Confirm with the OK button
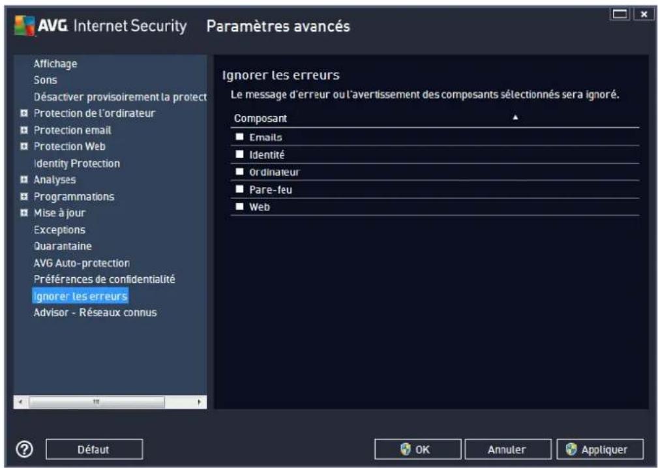658x468 pixels. (x=417, y=450)
